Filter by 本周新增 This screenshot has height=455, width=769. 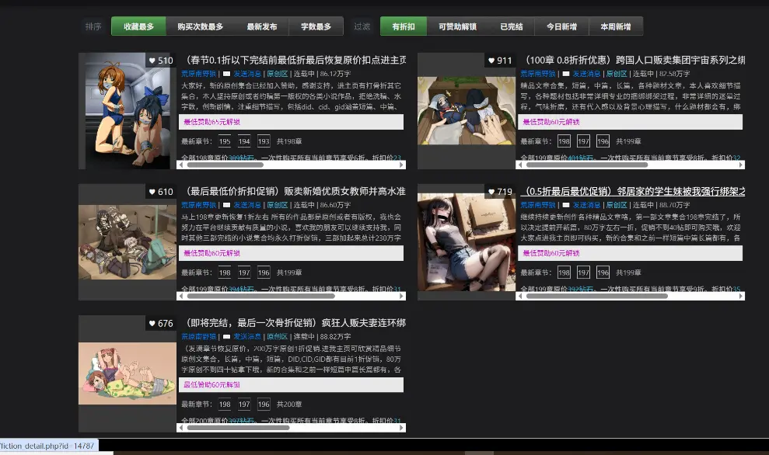[x=616, y=26]
